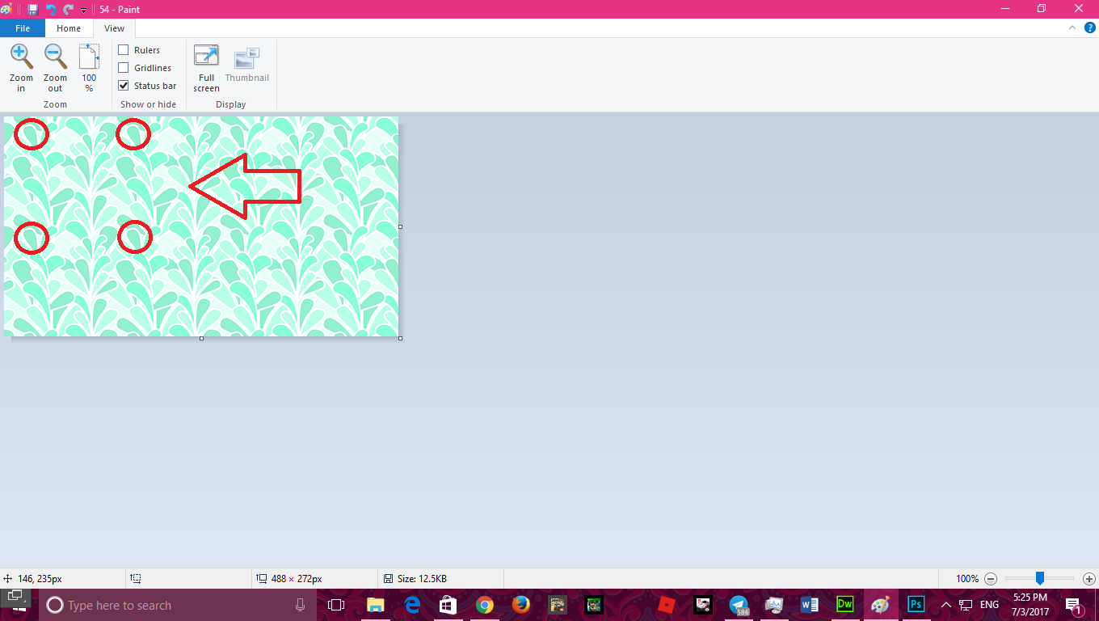Collapse the ribbon with the chevron

coord(1072,27)
